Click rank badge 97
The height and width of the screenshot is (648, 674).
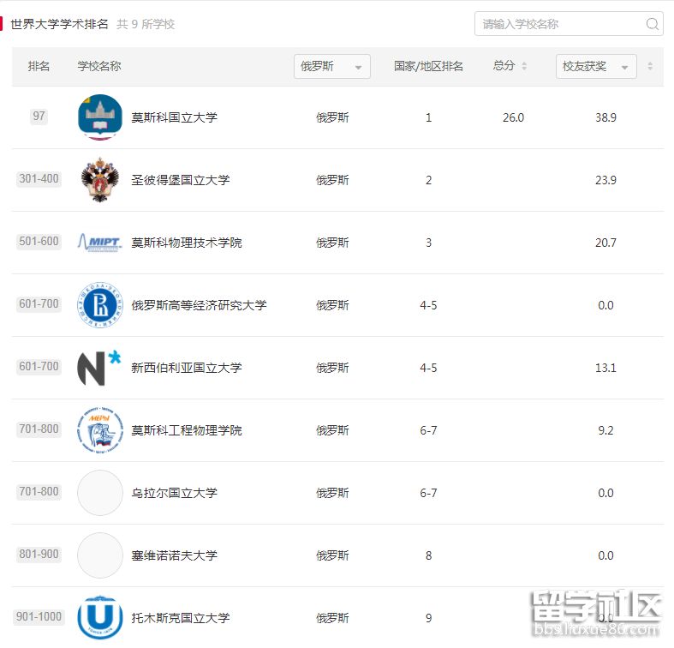(x=39, y=117)
